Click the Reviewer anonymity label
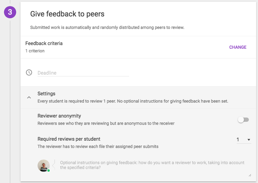 59,116
